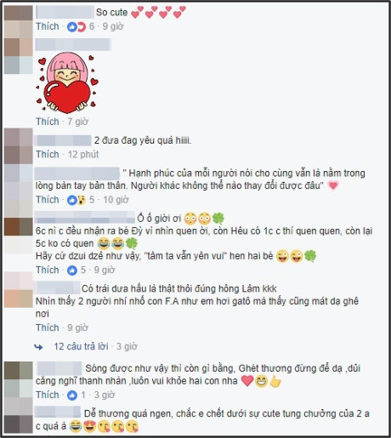Click Thích under "2 đưa đag yêu quá" comment

pos(48,155)
